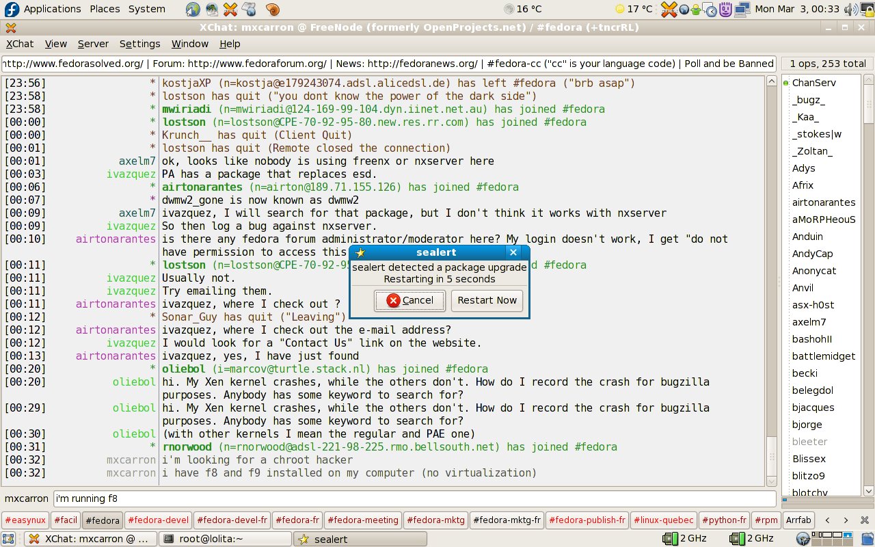This screenshot has height=547, width=875.
Task: Click Restart Now in the sealert dialog
Action: point(487,300)
